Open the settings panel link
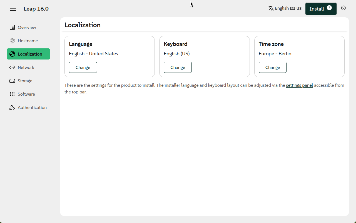This screenshot has width=356, height=223. pos(299,85)
